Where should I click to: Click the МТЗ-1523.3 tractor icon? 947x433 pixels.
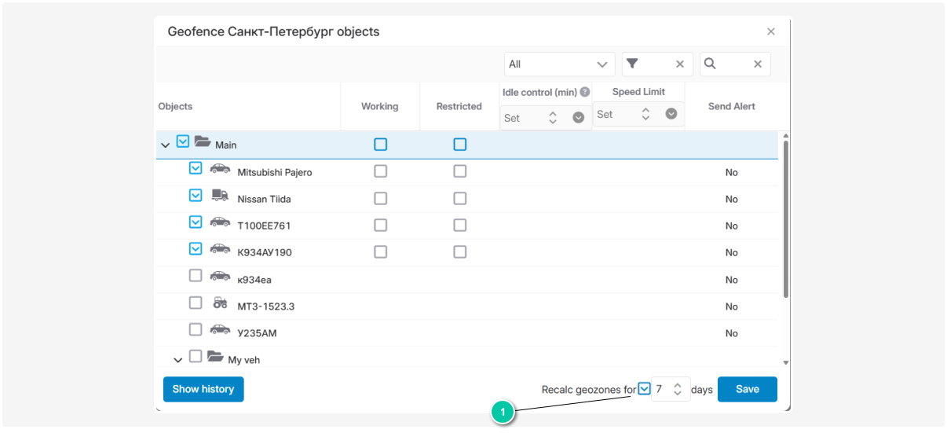point(220,303)
